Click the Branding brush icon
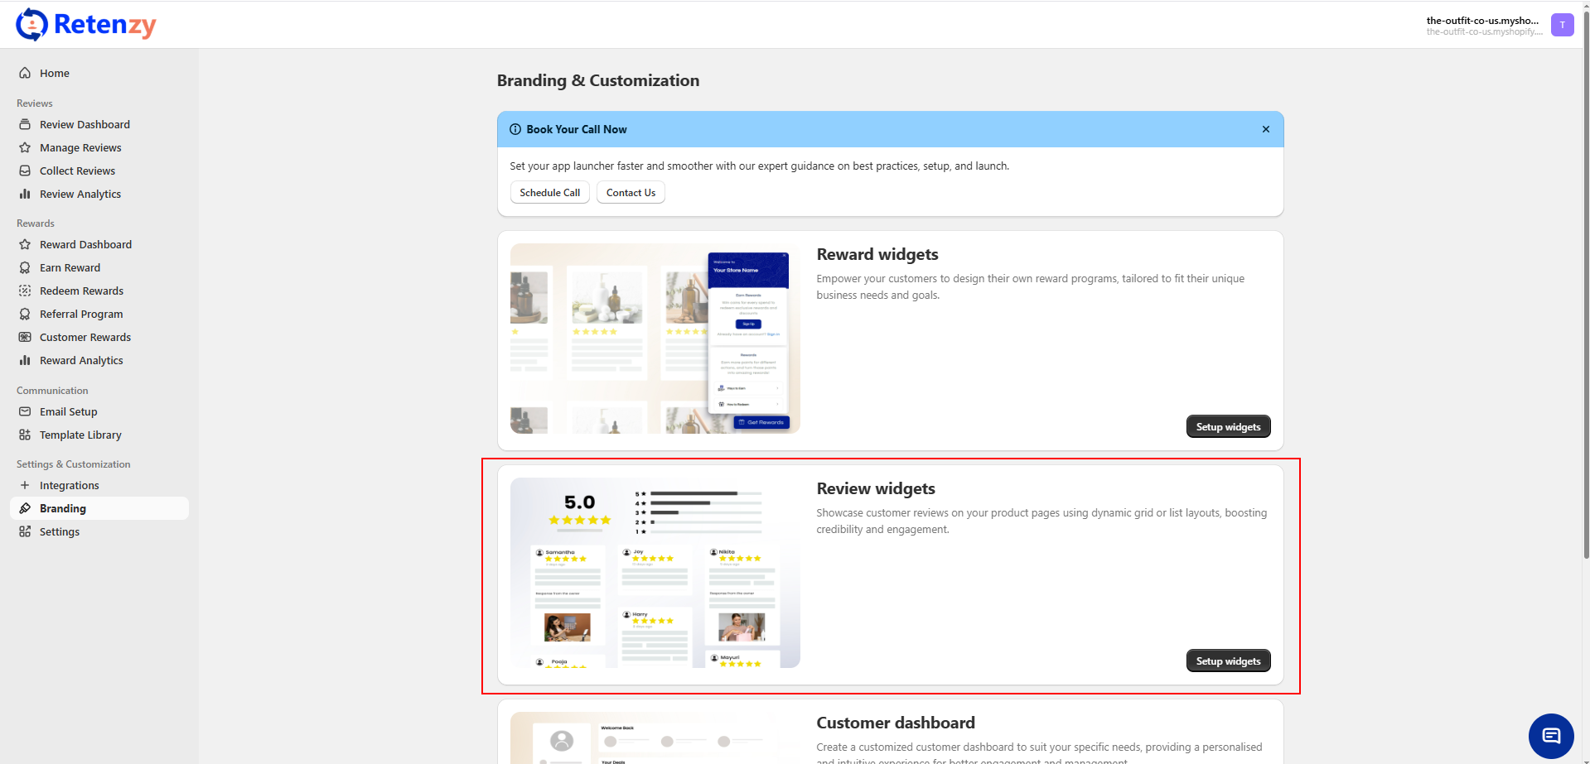Screen dimensions: 1590x764 coord(25,508)
